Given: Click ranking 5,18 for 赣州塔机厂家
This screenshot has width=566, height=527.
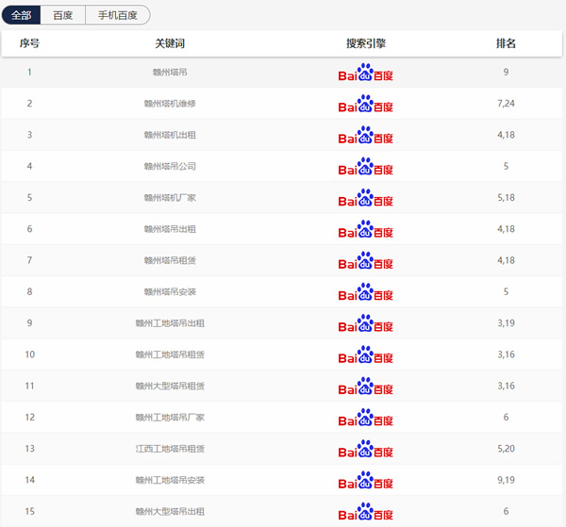Looking at the screenshot, I should coord(506,198).
